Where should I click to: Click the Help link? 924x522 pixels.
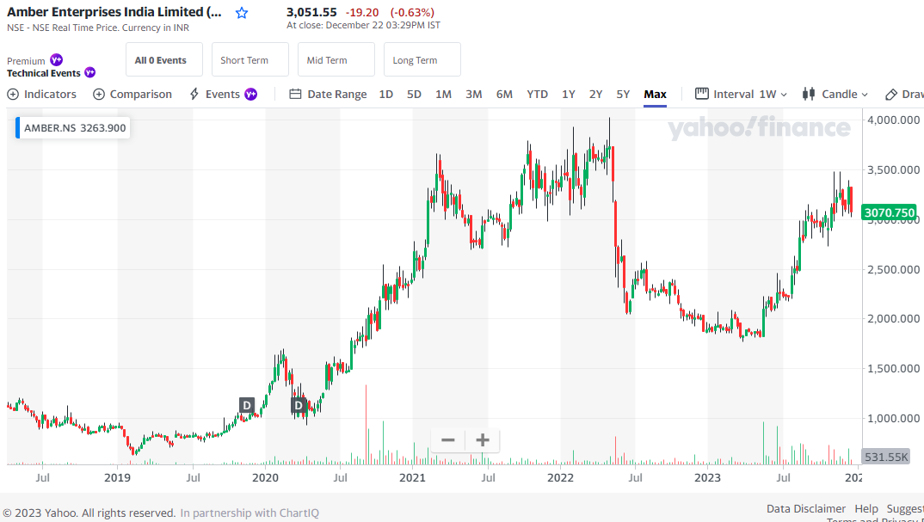click(866, 508)
